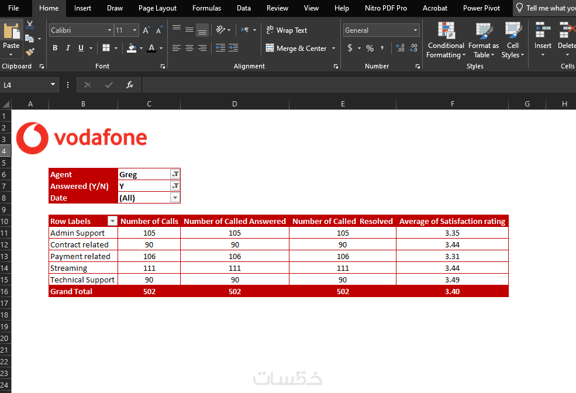Expand the General number format dropdown
The width and height of the screenshot is (576, 393).
tap(415, 30)
